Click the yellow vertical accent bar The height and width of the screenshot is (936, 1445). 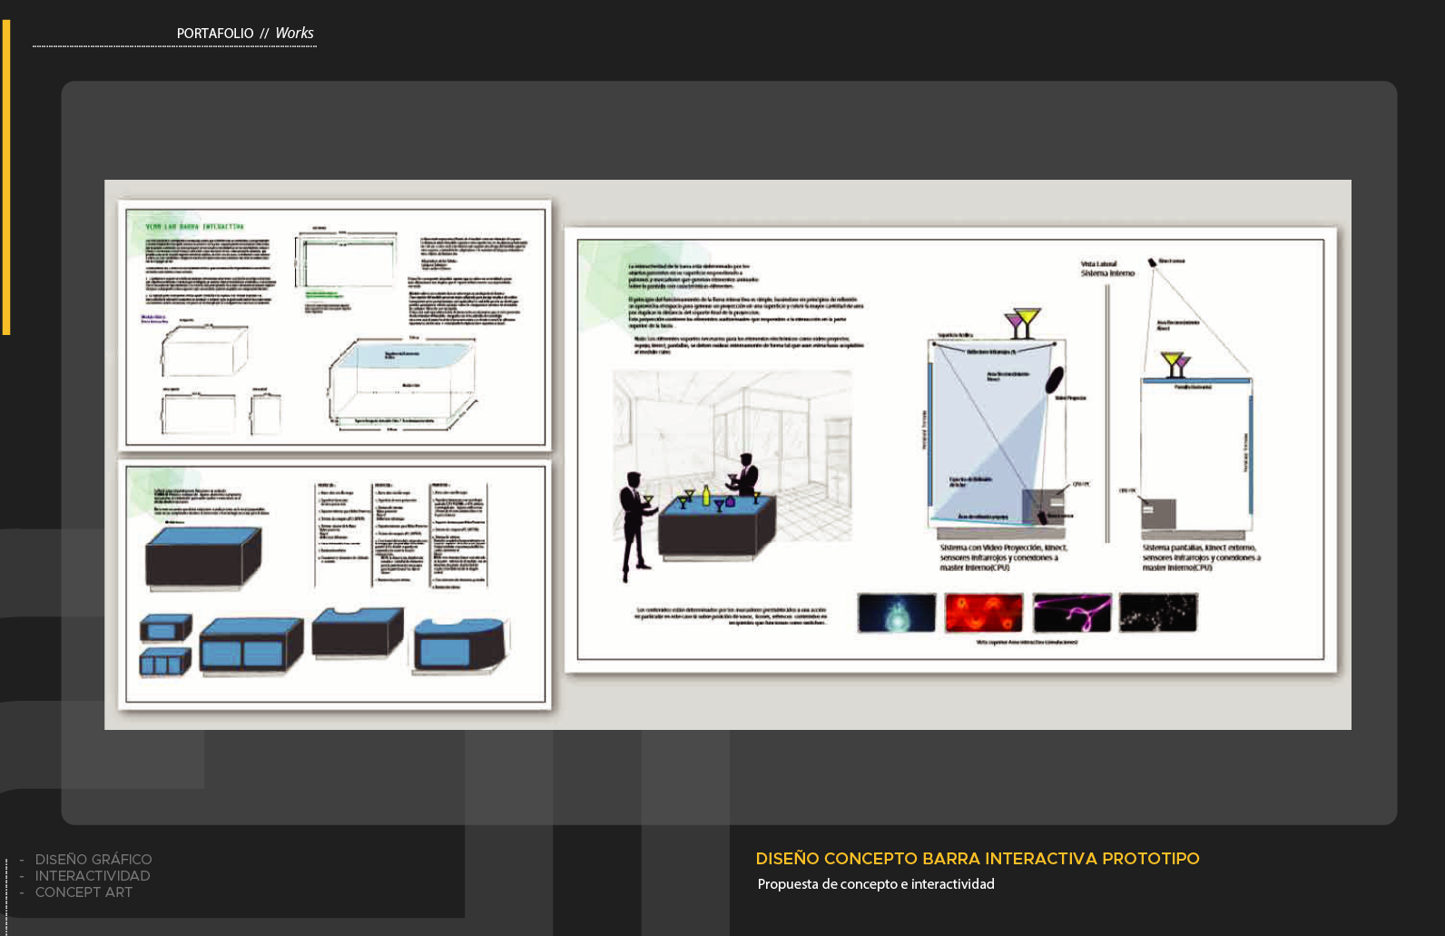[6, 177]
